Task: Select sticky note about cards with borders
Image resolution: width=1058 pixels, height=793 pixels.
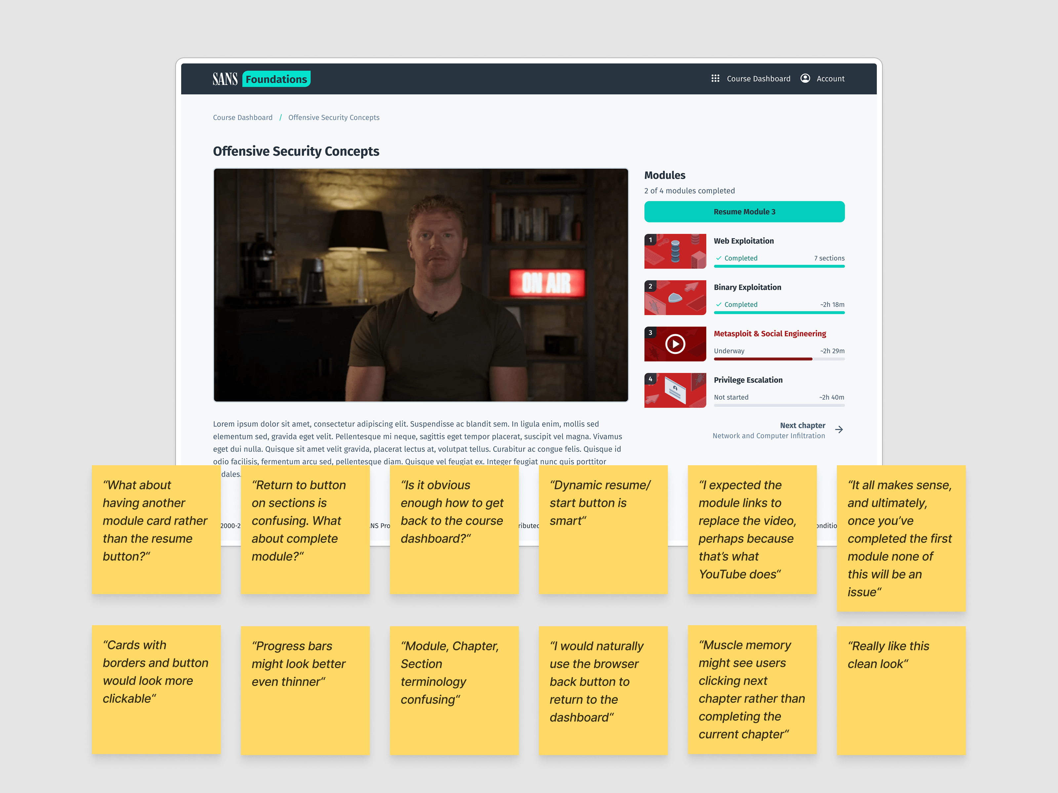Action: 156,689
